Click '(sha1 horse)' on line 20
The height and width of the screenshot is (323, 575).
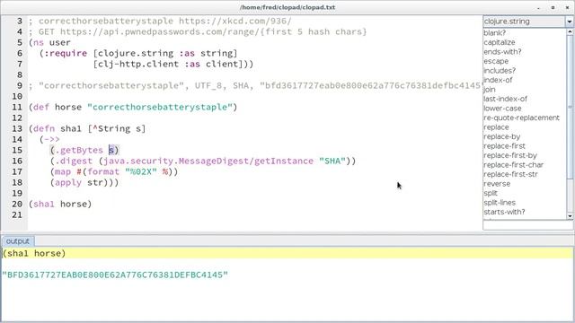(x=60, y=204)
